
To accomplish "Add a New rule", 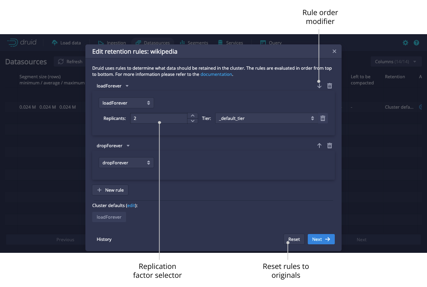I will click(x=110, y=190).
